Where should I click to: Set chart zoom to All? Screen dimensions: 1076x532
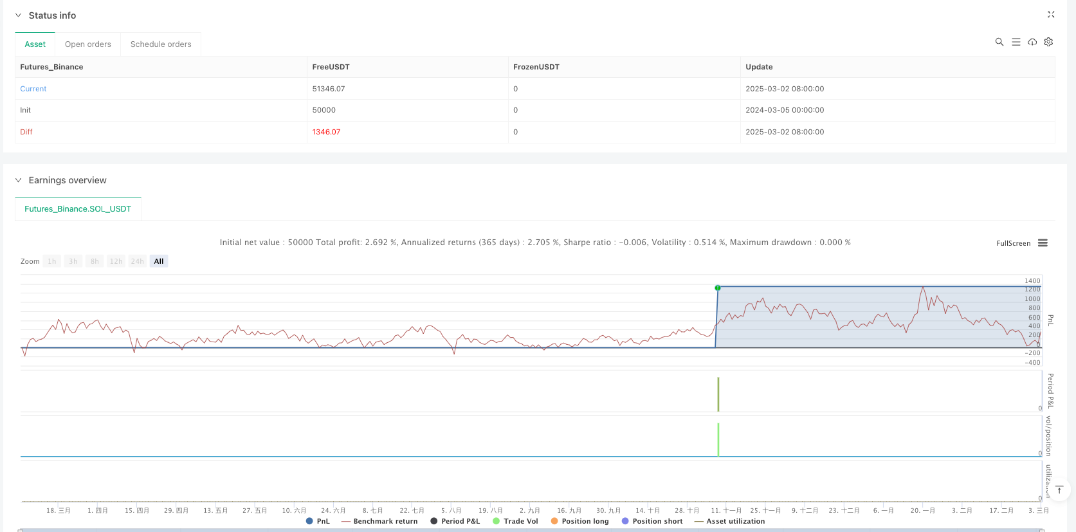point(159,261)
